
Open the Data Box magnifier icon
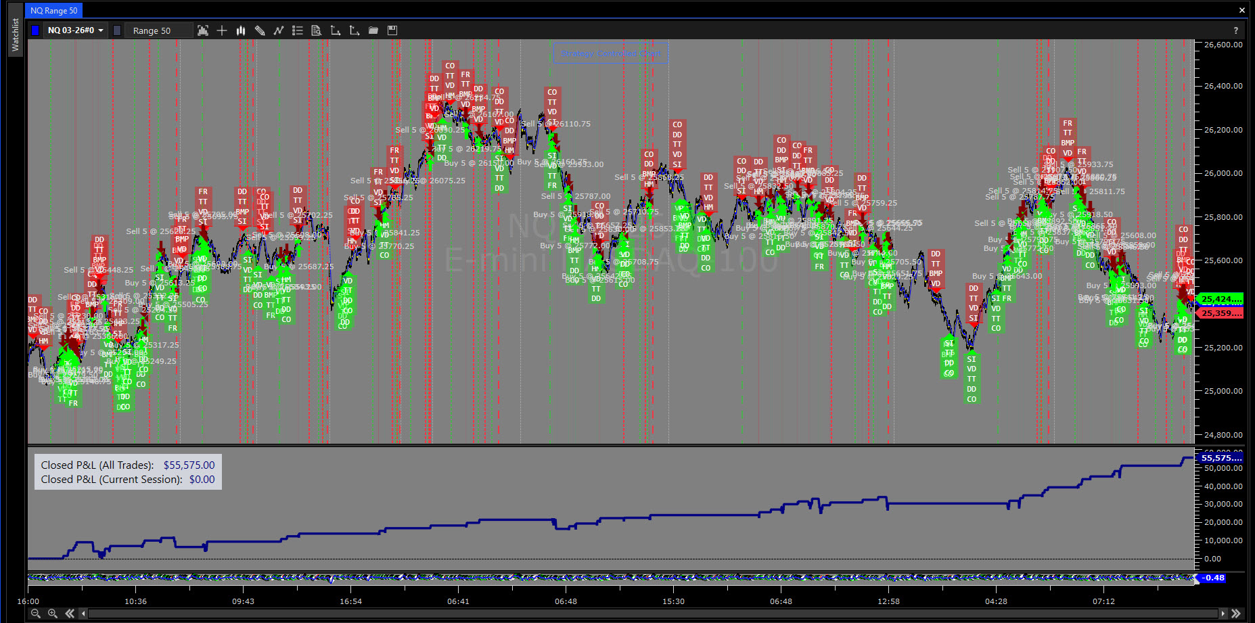[316, 30]
